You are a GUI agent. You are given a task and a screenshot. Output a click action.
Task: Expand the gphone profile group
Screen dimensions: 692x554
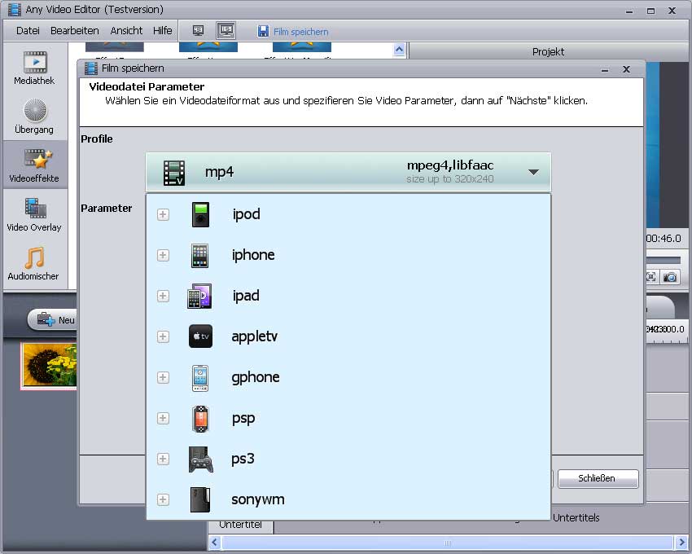point(163,377)
